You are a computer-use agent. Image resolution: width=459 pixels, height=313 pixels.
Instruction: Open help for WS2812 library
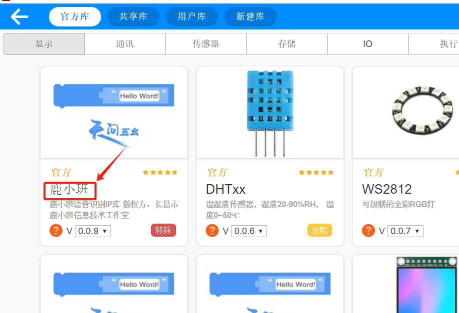coord(368,231)
